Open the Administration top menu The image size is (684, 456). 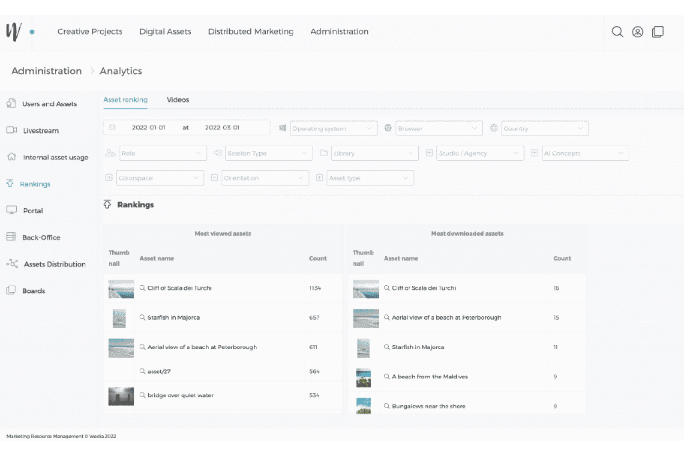(x=340, y=31)
